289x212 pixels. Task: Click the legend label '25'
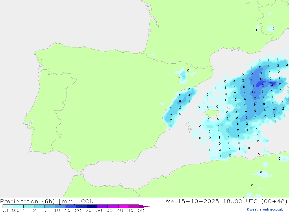[89, 210]
